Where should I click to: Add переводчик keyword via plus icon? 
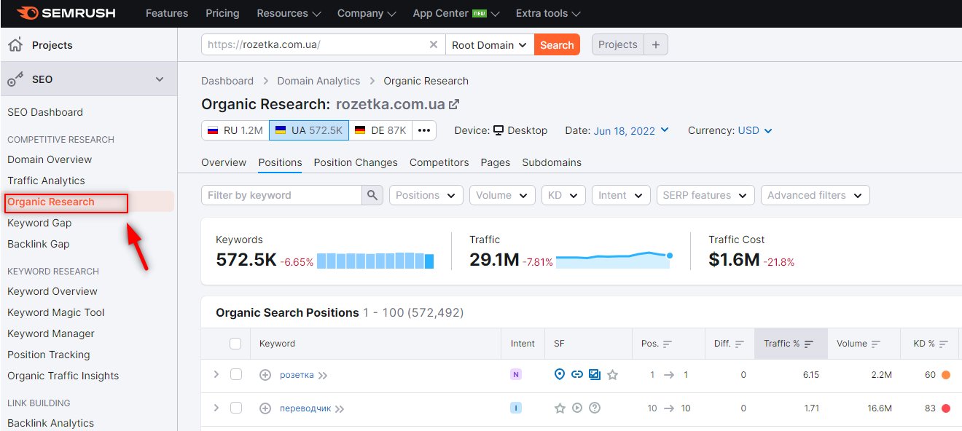tap(265, 408)
